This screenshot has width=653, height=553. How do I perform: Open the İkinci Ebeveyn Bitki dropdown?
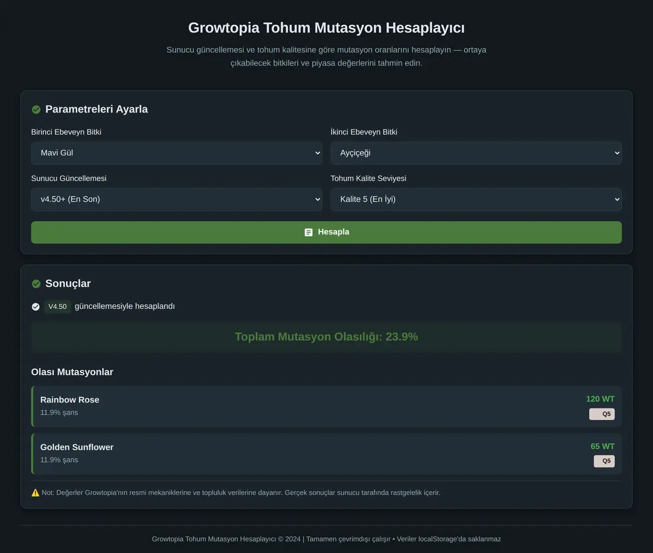tap(476, 153)
